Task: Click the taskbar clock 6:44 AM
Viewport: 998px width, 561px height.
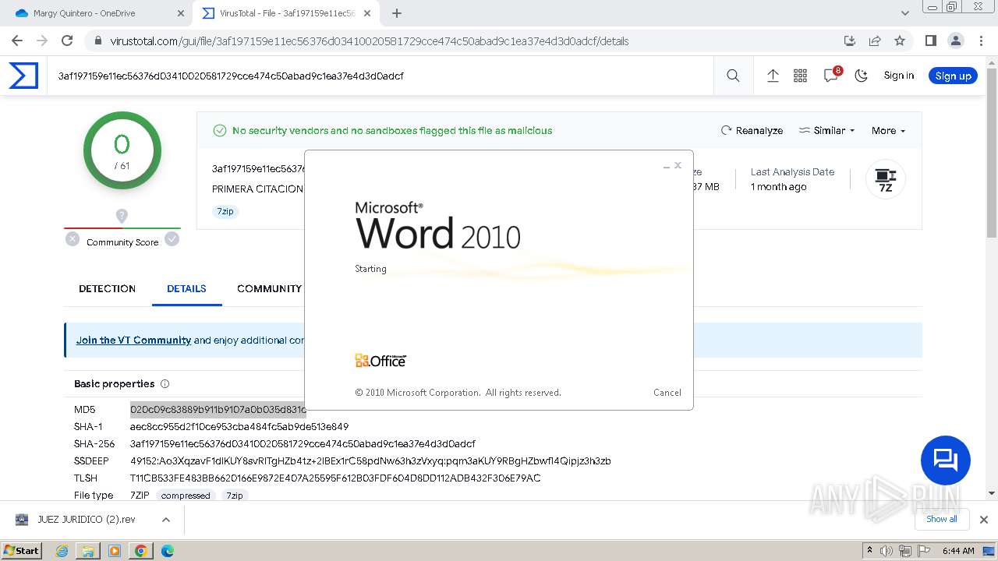Action: (958, 551)
